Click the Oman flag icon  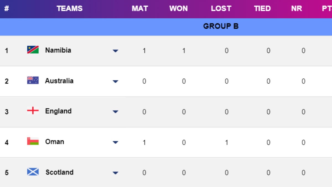coord(33,141)
